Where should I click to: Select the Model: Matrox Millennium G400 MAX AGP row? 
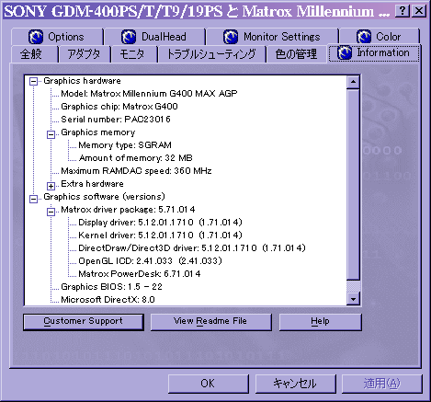(149, 94)
